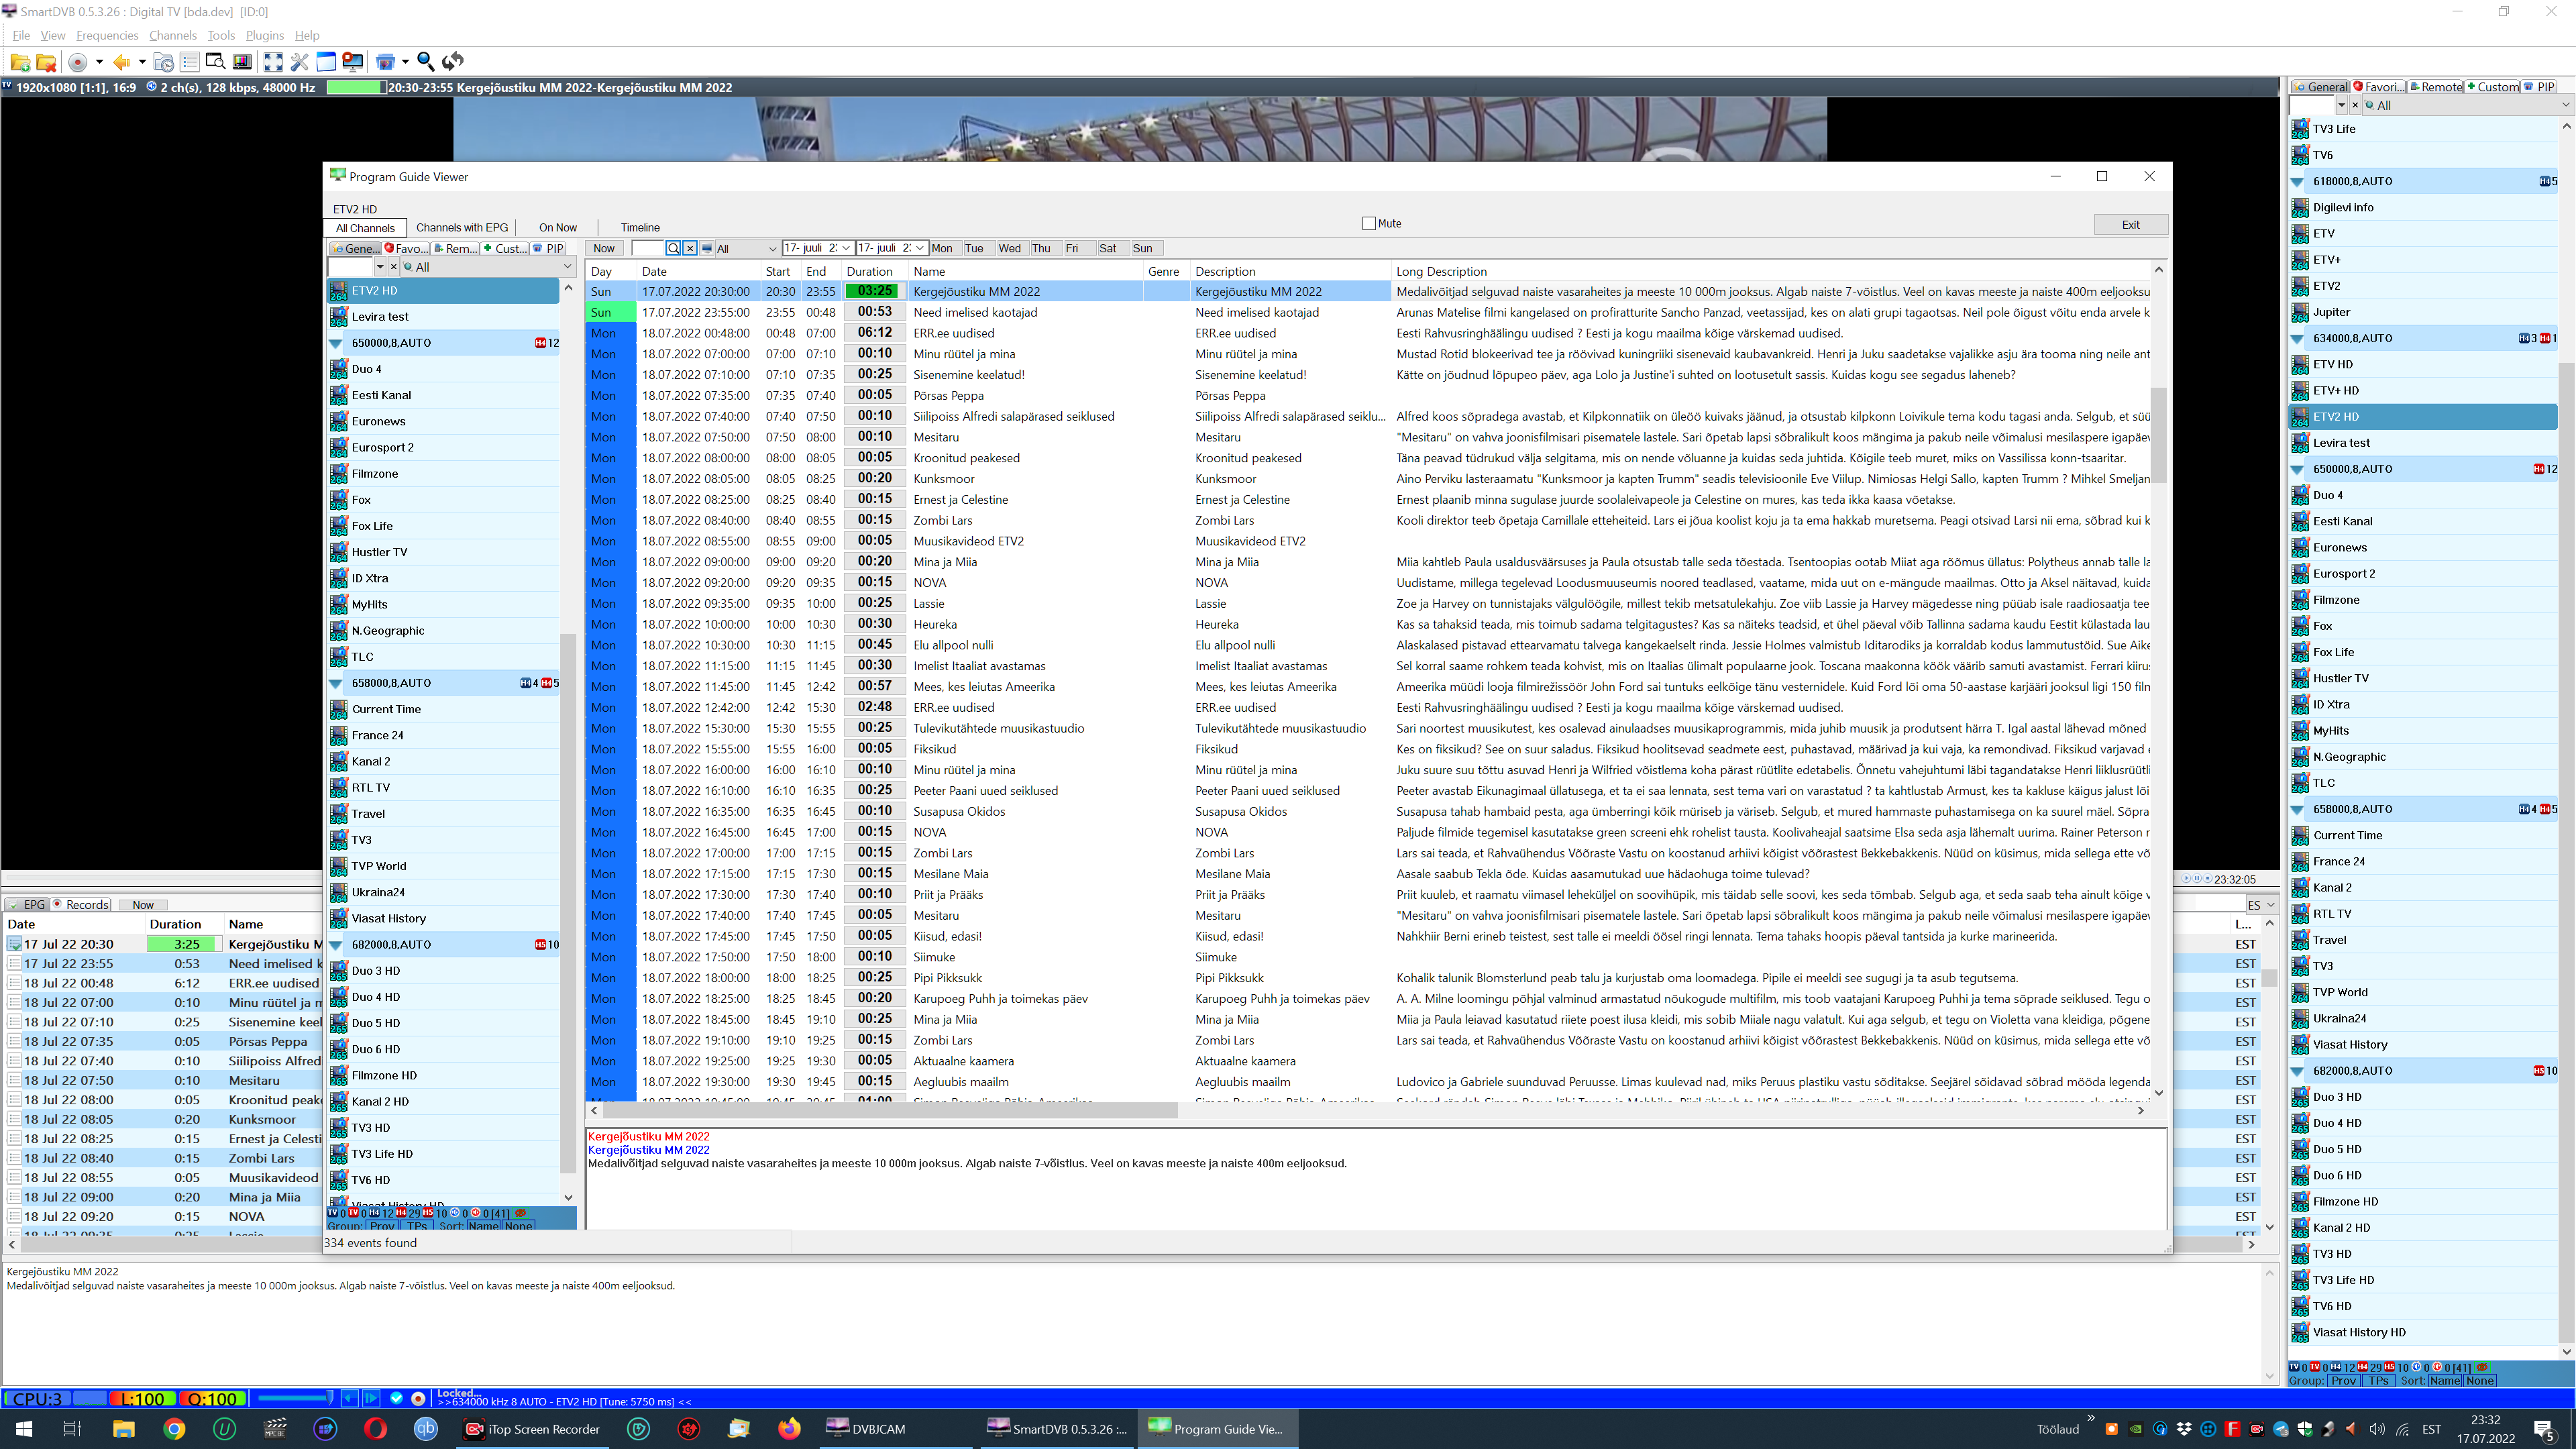Click the round record button in toolbar
Screen dimensions: 2576x1449
(x=78, y=62)
